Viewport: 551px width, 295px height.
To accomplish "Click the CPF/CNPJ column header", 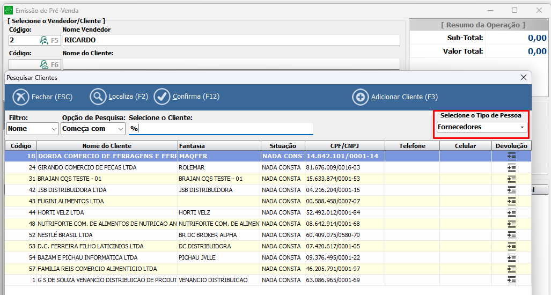I will (344, 146).
